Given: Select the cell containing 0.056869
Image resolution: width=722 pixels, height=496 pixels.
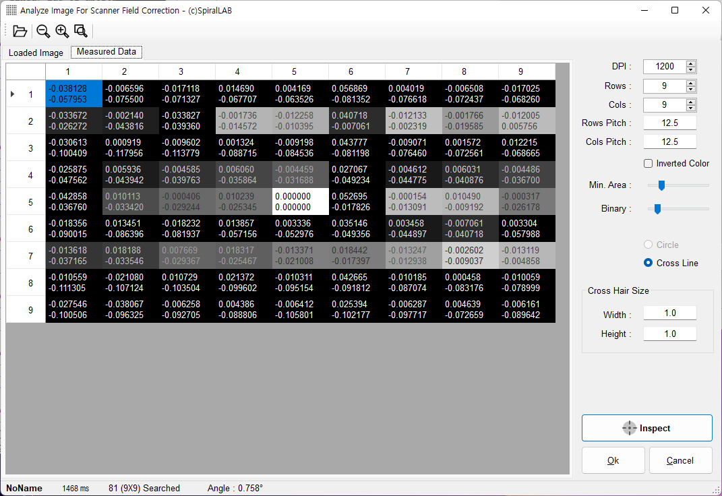Looking at the screenshot, I should (357, 94).
